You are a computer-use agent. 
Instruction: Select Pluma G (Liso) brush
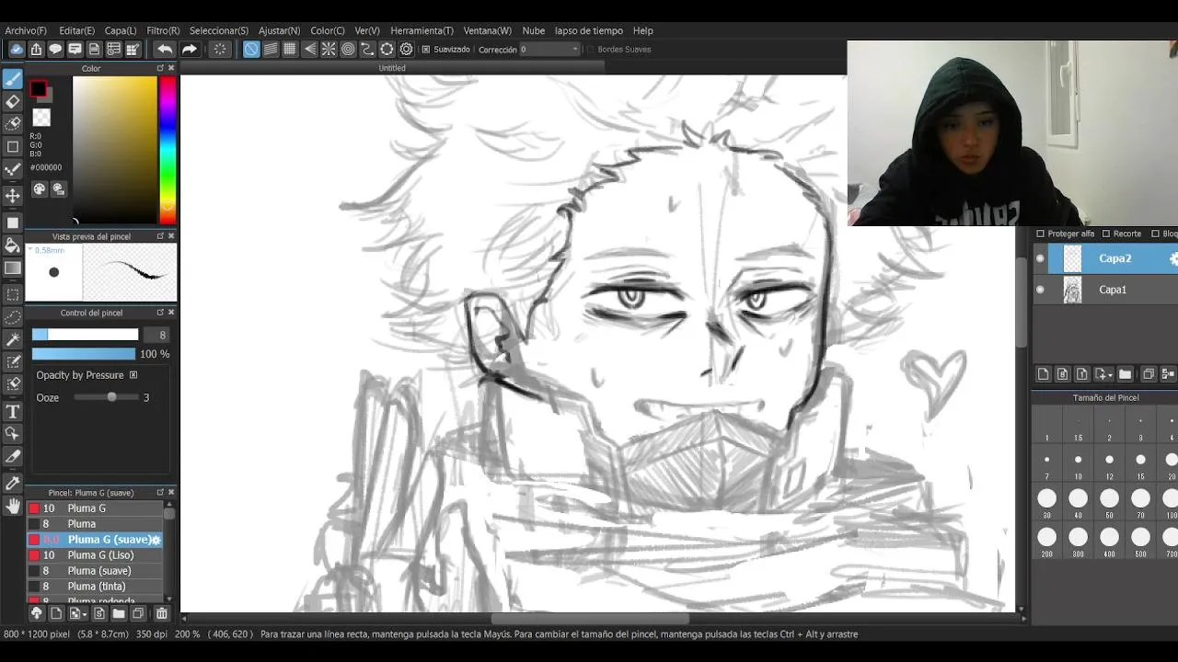tap(95, 555)
